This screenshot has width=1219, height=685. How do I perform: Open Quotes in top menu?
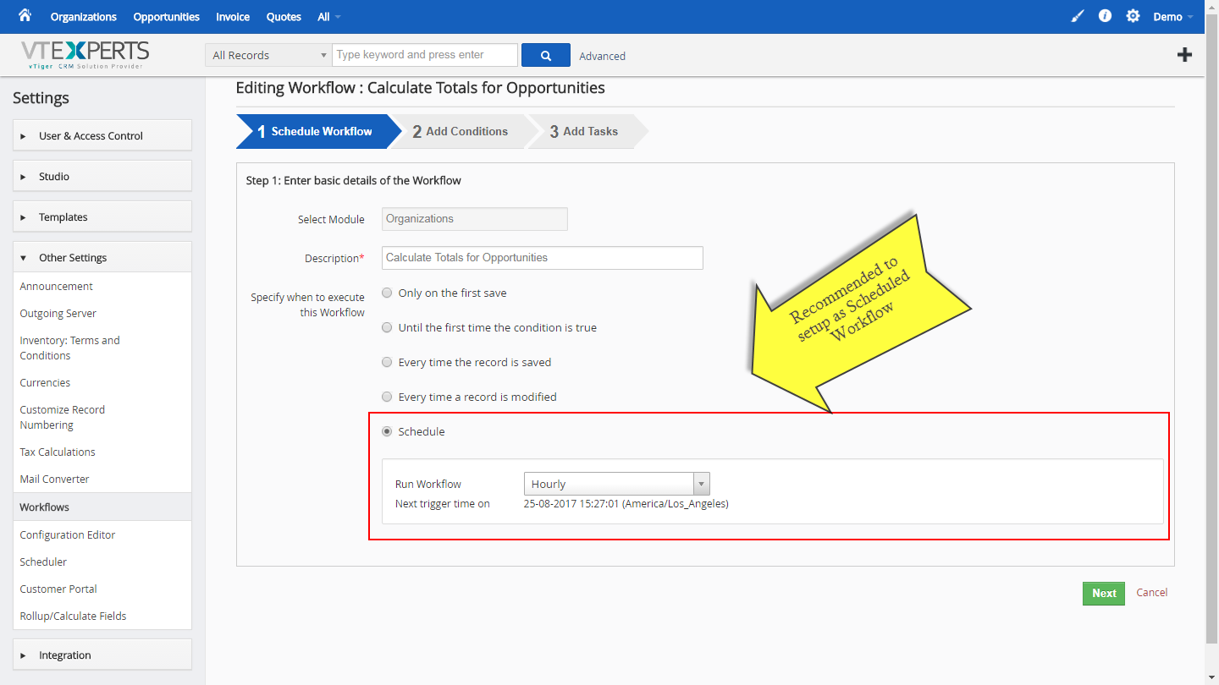[284, 17]
